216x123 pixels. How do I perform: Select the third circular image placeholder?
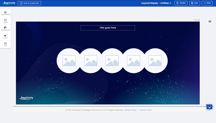pyautogui.click(x=112, y=61)
